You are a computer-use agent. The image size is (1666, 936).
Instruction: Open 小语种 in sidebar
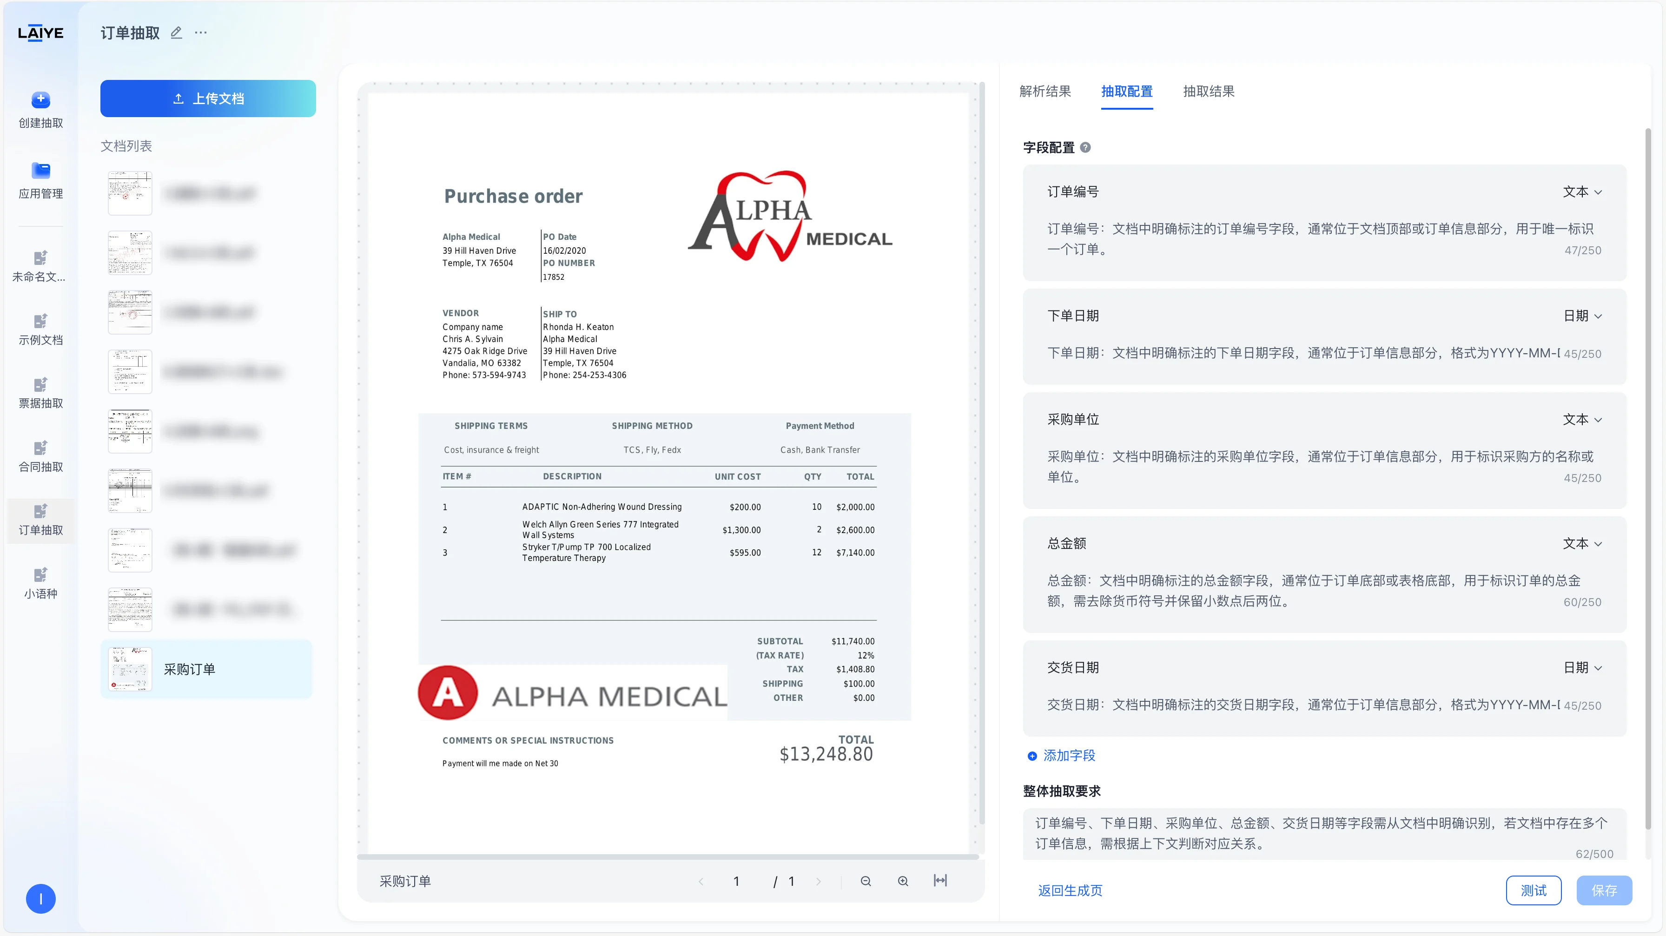40,583
